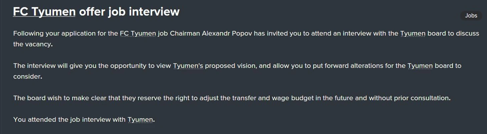Click the word 'consider.'
487x134 pixels.
pyautogui.click(x=28, y=76)
